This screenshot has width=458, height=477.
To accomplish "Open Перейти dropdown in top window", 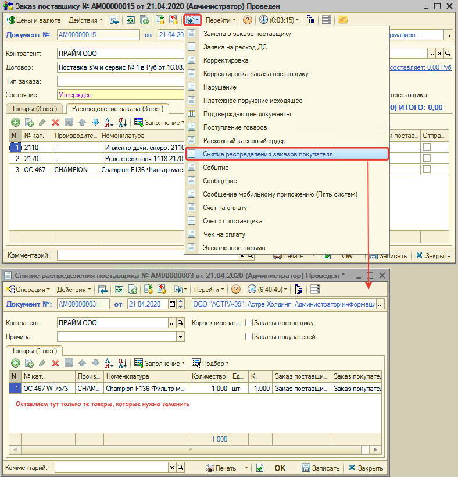I will [221, 20].
